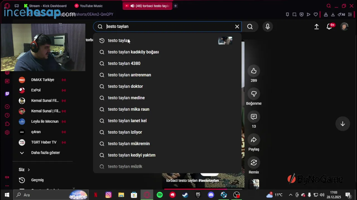Open the Opera profile person icon
The width and height of the screenshot is (357, 200).
(326, 14)
